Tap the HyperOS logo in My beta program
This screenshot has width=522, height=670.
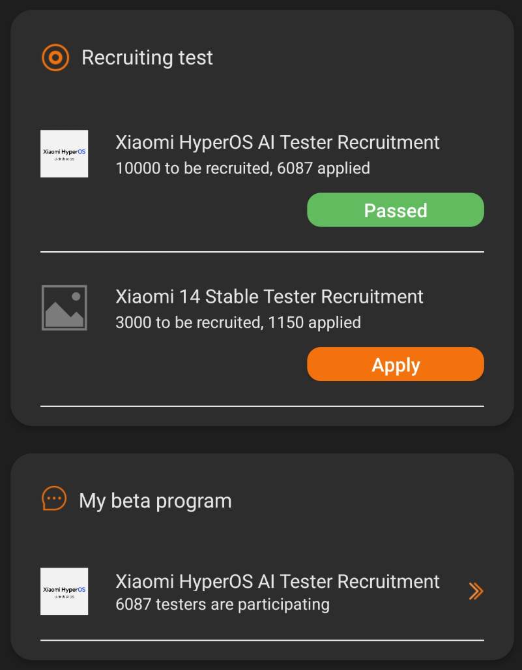click(65, 591)
